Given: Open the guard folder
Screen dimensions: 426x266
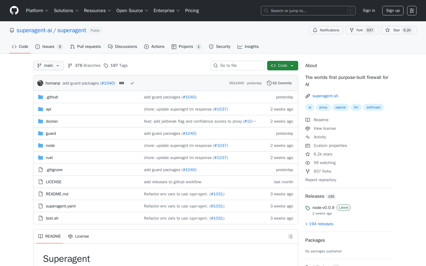Looking at the screenshot, I should click(51, 133).
